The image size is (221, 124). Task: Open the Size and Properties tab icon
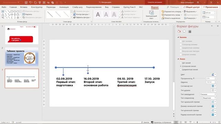pyautogui.click(x=190, y=31)
